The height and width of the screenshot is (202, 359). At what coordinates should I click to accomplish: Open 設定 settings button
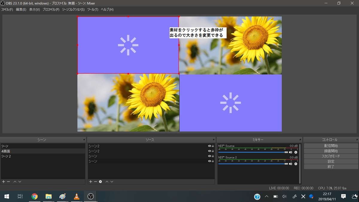pyautogui.click(x=331, y=162)
